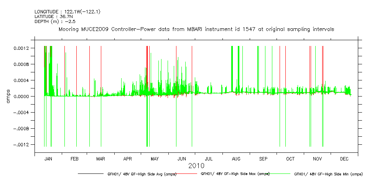
Task: Click the AUG month label on x-axis
Action: tap(236, 159)
